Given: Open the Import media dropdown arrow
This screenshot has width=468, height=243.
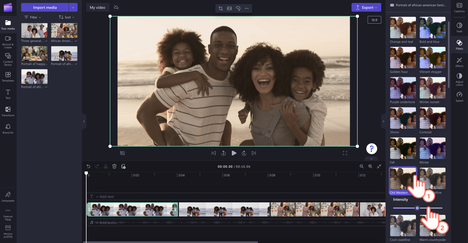Looking at the screenshot, I should pos(73,7).
